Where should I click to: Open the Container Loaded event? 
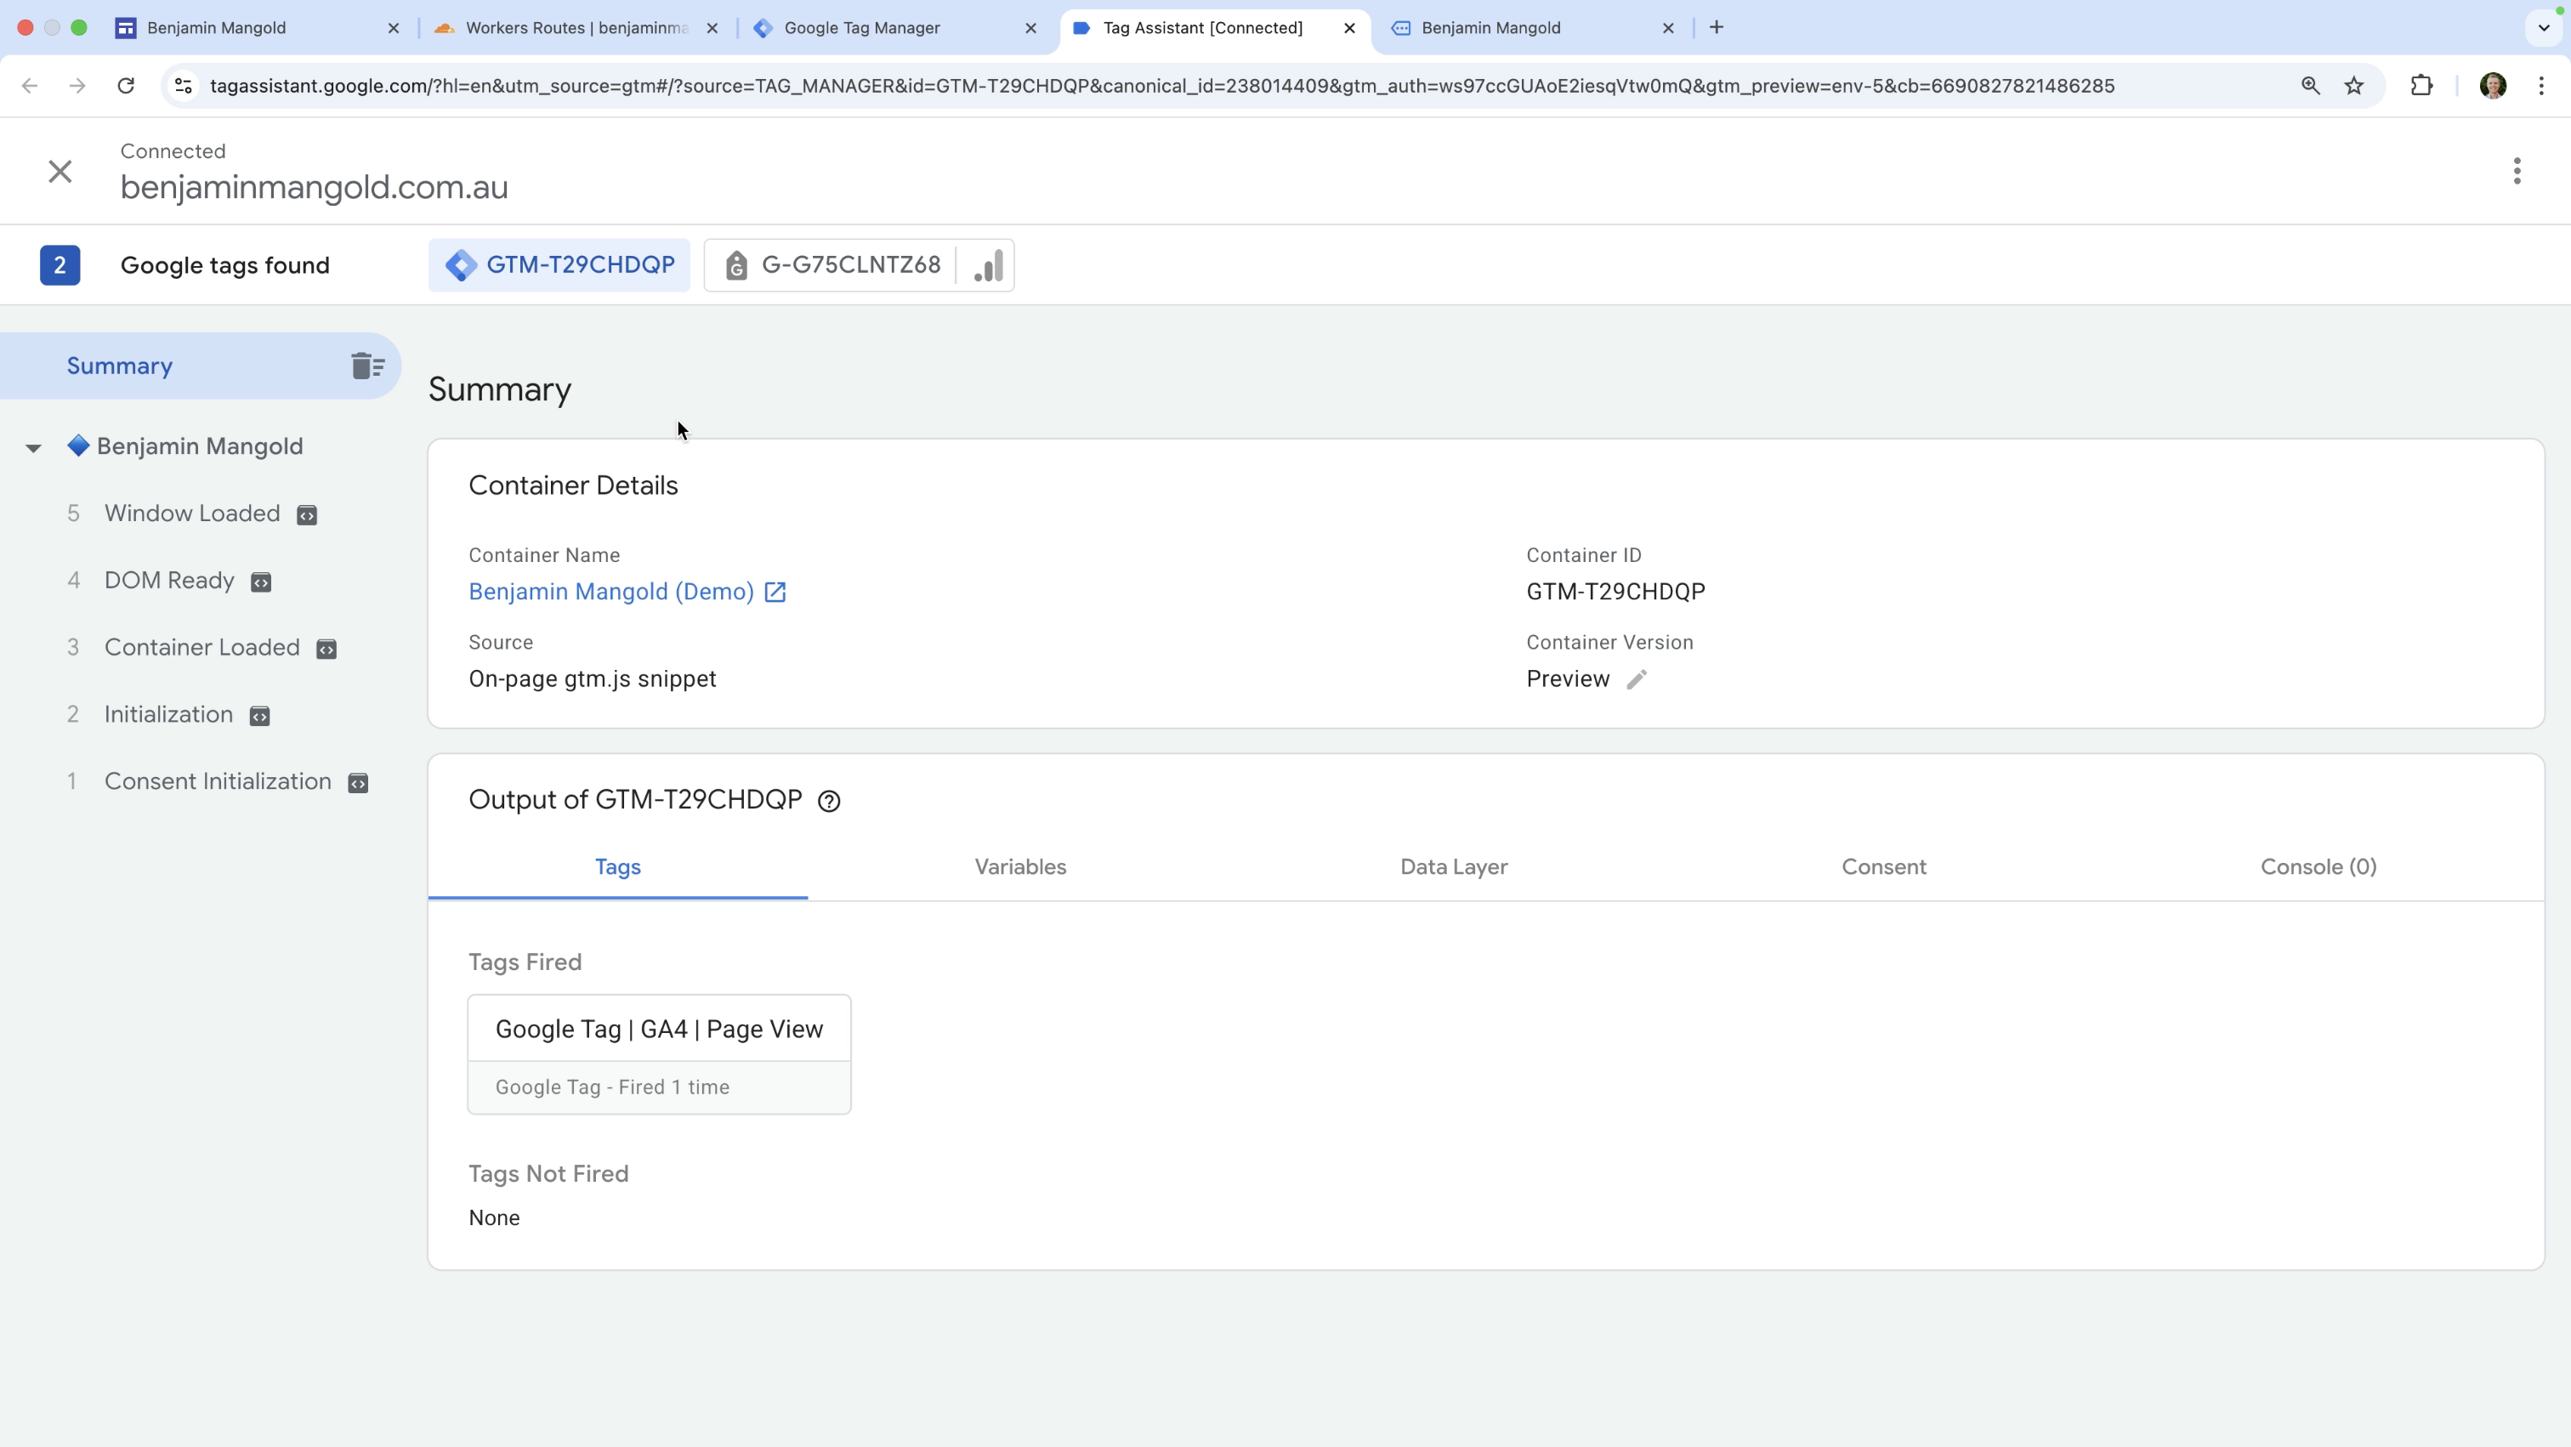pos(201,648)
